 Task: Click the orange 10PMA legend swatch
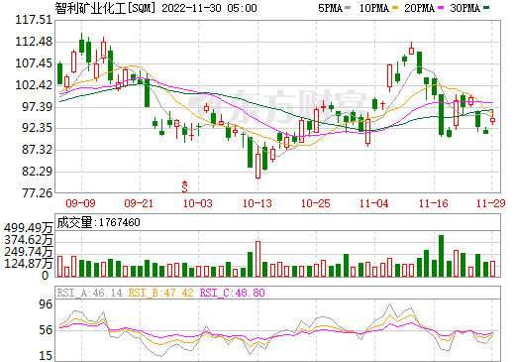(x=395, y=8)
